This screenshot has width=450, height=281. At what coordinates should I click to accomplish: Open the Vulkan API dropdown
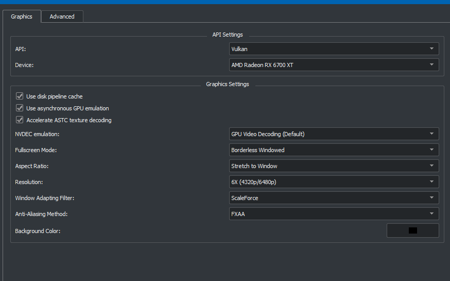[334, 49]
